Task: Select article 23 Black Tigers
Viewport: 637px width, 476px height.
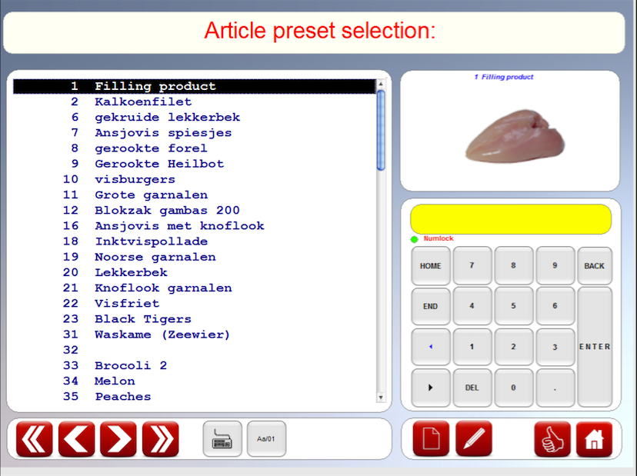Action: 195,319
